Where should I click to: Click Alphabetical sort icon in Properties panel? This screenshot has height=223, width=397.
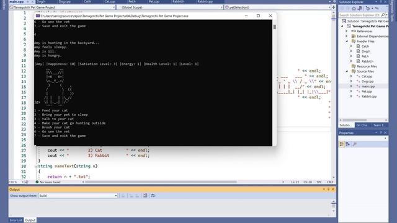coord(348,144)
